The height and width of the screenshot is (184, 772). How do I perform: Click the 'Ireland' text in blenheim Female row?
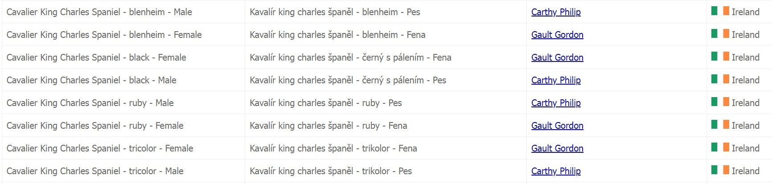745,35
